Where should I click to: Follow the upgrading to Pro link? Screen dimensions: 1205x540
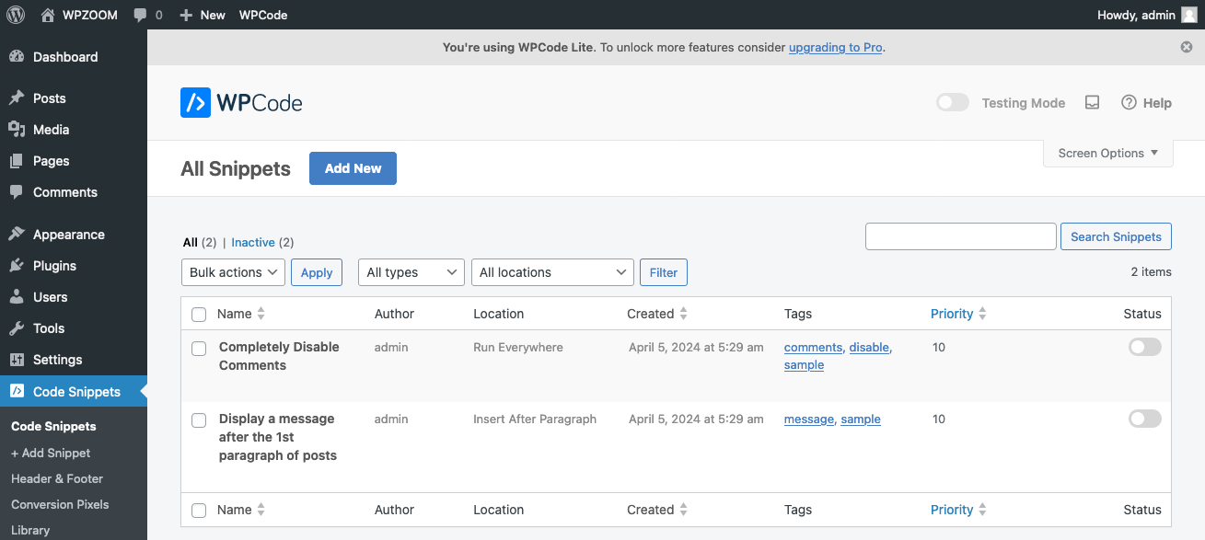tap(835, 47)
